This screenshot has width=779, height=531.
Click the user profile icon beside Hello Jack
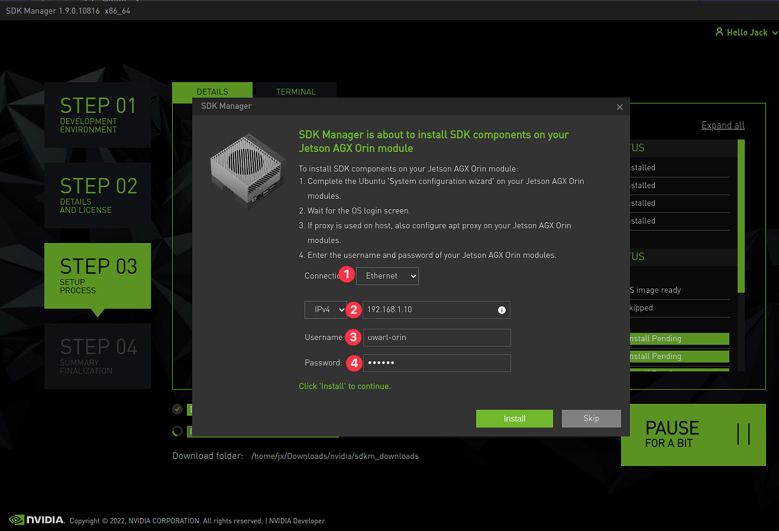pyautogui.click(x=719, y=32)
